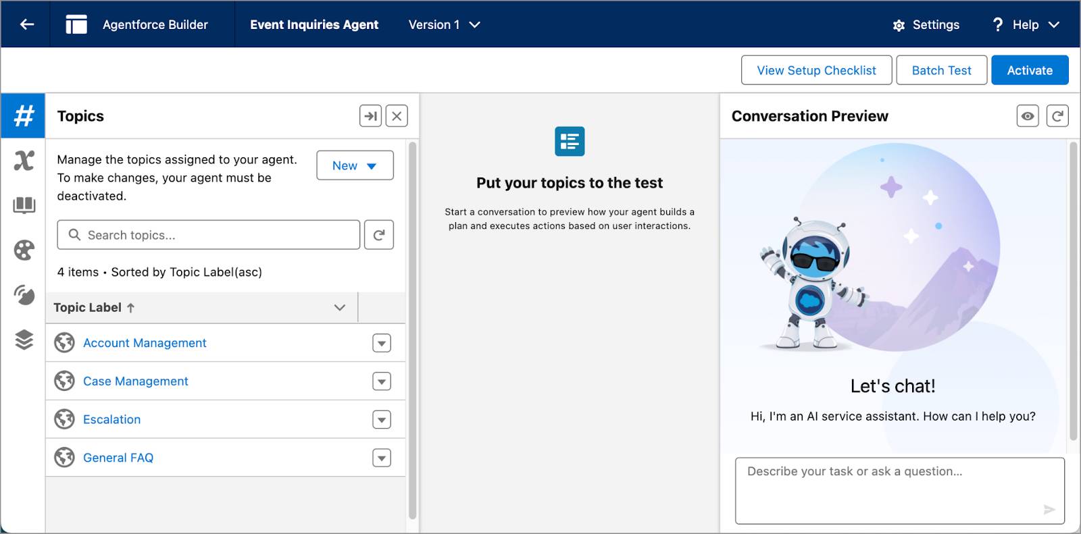Open row actions for Account Management

[x=382, y=343]
